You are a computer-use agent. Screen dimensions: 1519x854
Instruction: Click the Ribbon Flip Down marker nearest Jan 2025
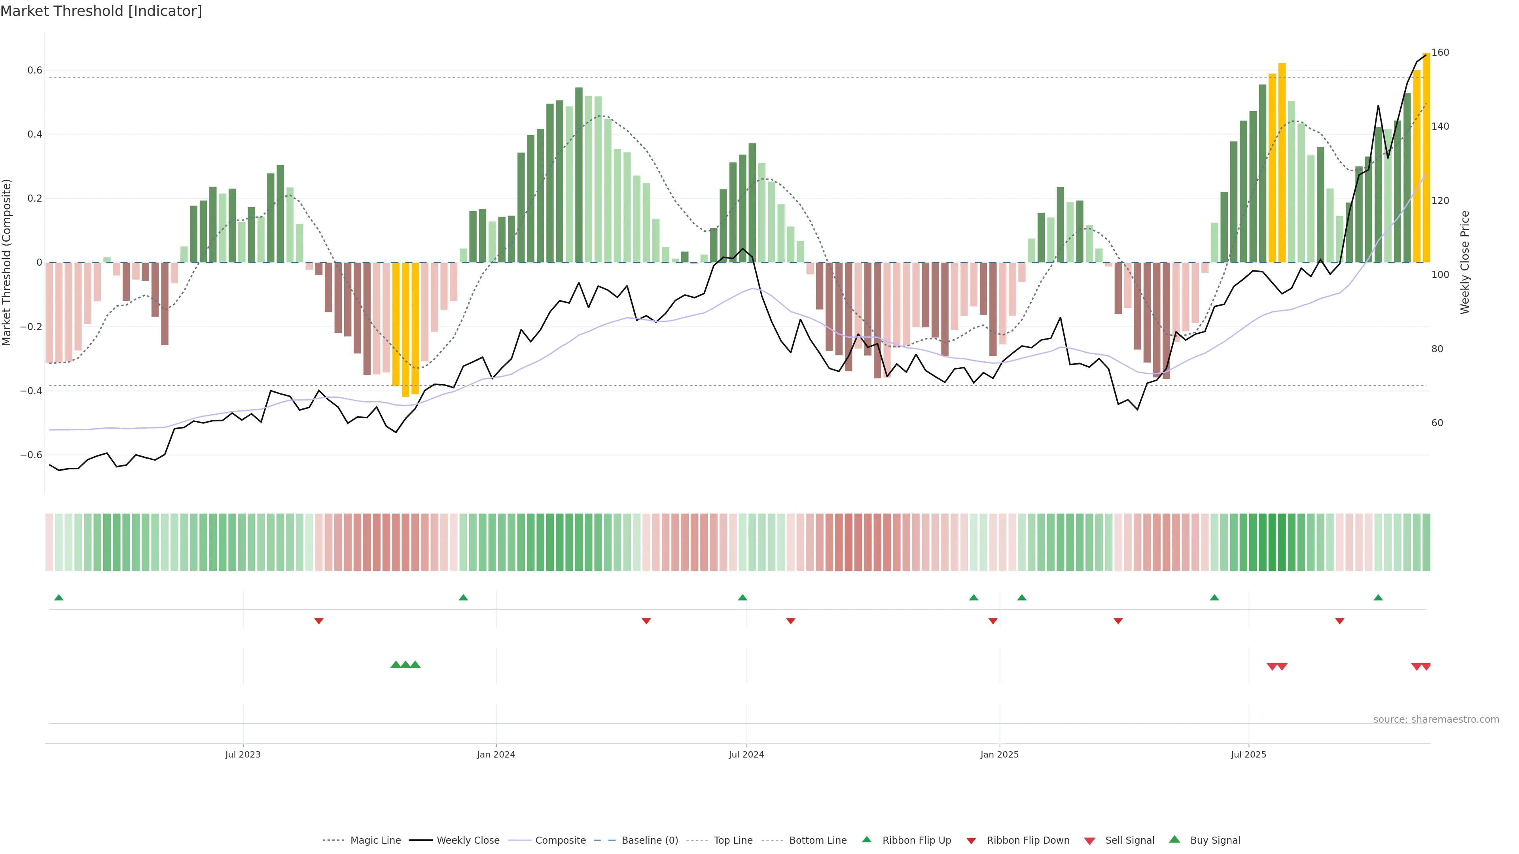click(993, 621)
